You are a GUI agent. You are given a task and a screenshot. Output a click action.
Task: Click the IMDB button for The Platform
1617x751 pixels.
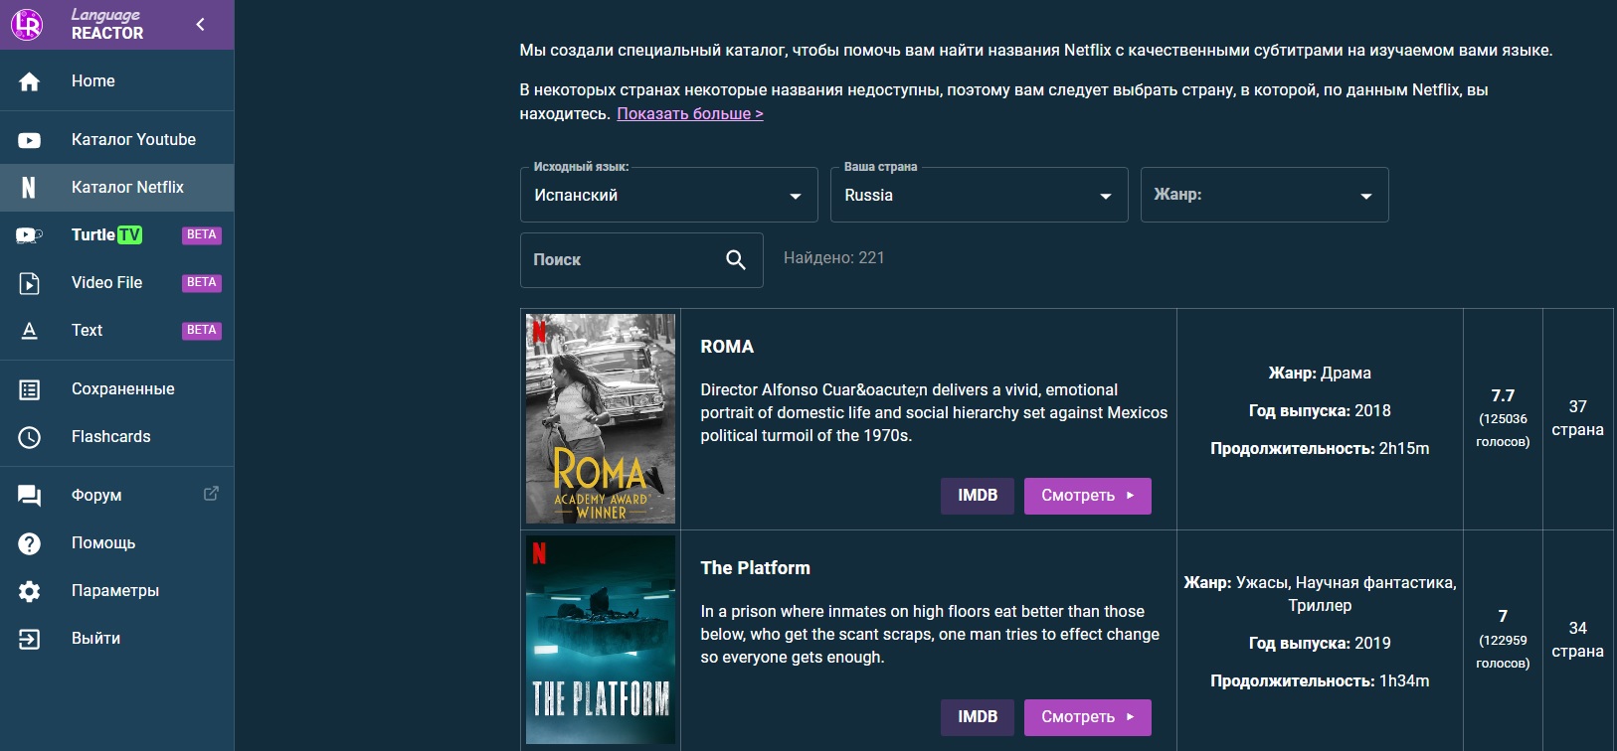(x=978, y=717)
